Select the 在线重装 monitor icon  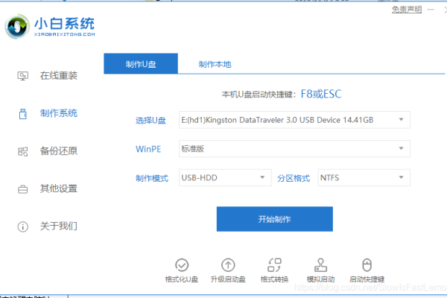[x=23, y=76]
